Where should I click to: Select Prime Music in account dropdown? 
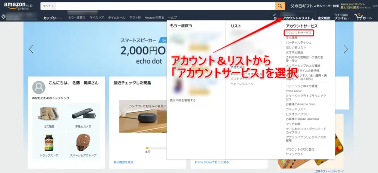point(294,91)
